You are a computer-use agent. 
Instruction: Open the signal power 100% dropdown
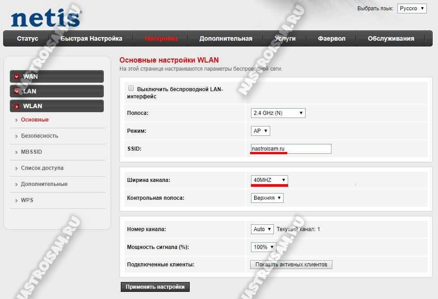click(x=263, y=247)
